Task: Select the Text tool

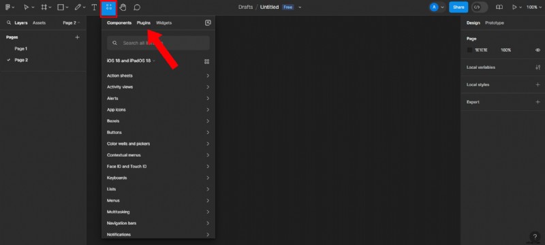Action: point(94,7)
